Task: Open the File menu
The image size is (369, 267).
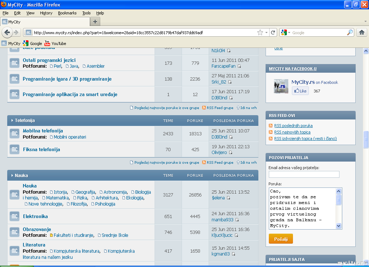Action: tap(5, 13)
